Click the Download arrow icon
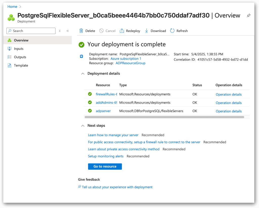The height and width of the screenshot is (208, 259). tap(146, 31)
